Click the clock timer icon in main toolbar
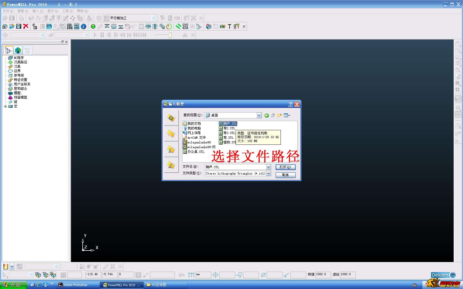The image size is (463, 289). [x=169, y=26]
